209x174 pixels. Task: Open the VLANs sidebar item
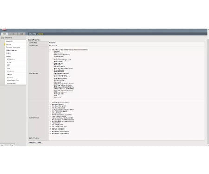point(9,62)
